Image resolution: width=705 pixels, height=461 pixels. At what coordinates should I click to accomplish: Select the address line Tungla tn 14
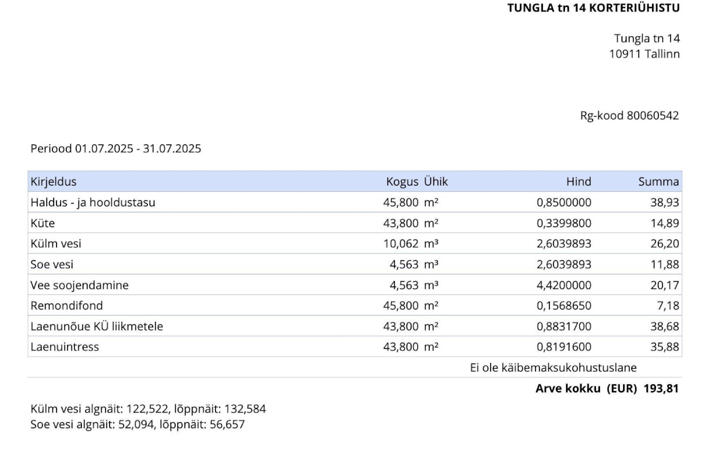647,39
